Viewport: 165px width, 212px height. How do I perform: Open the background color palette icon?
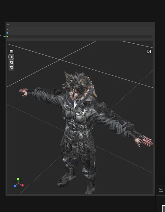(11, 62)
